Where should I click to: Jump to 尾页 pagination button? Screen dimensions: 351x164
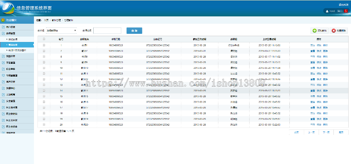click(x=341, y=132)
